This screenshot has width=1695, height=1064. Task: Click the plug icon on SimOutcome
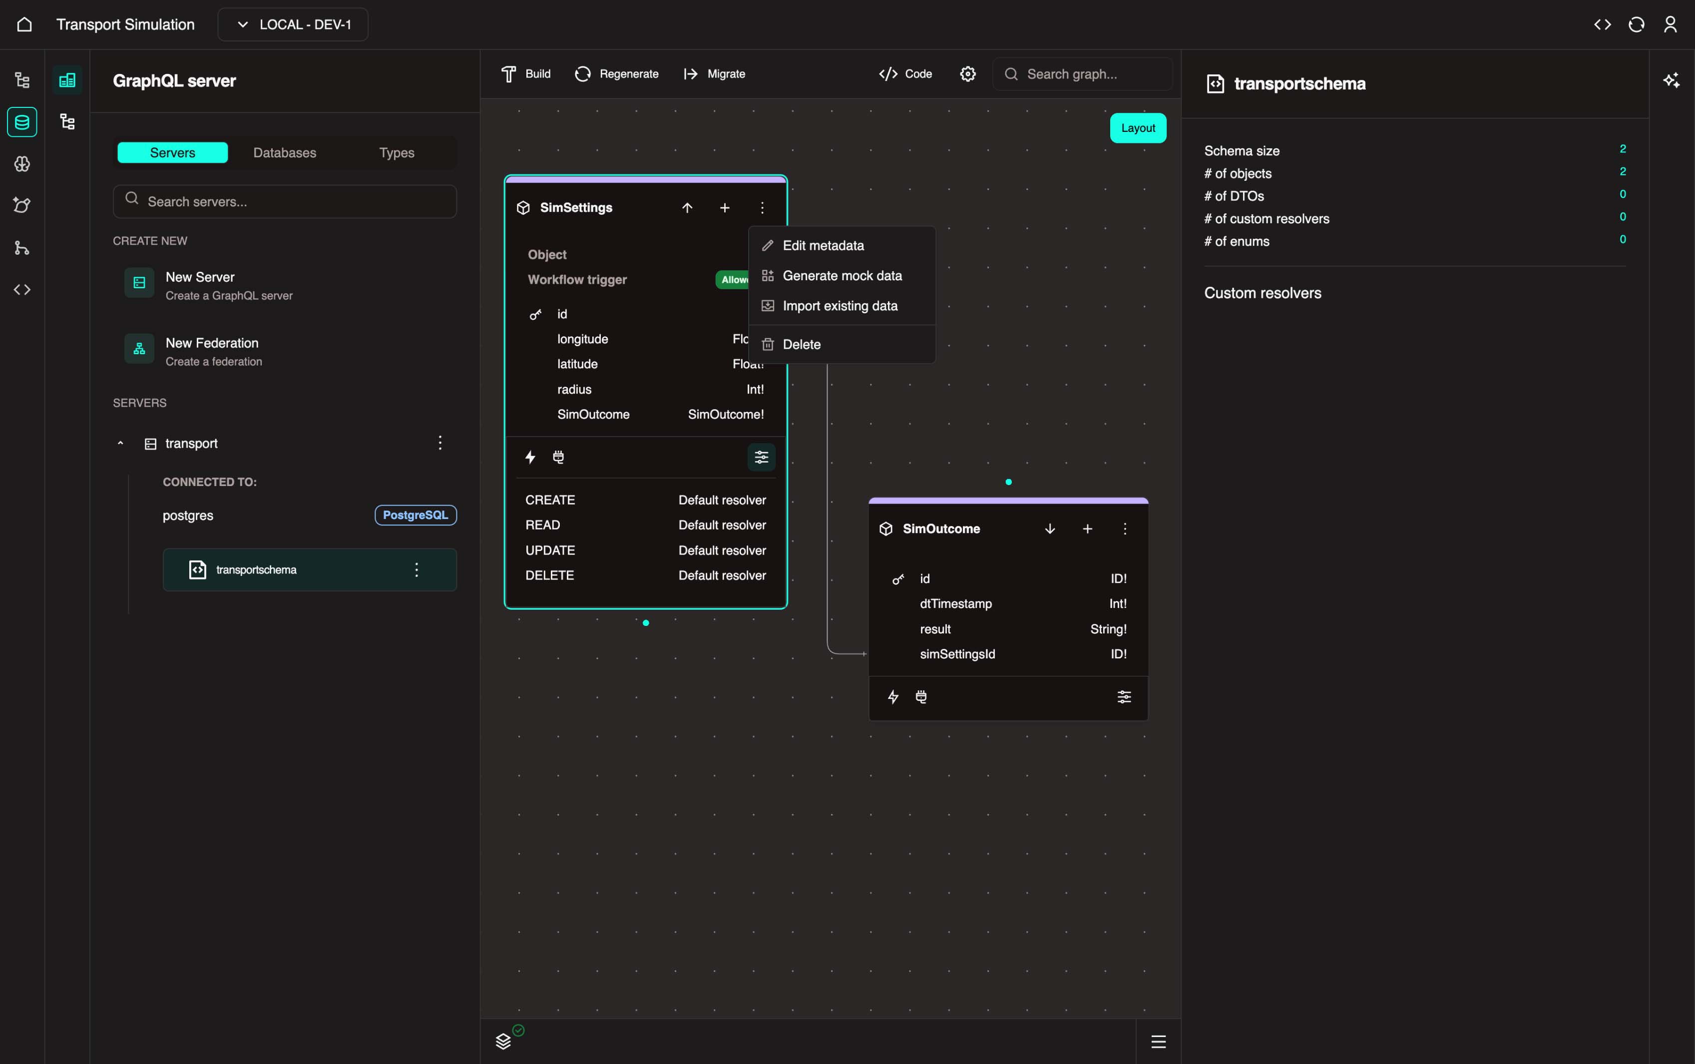[x=921, y=697]
